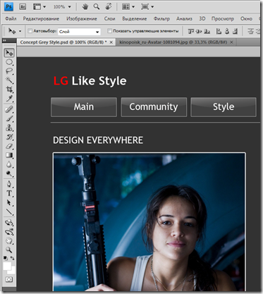The height and width of the screenshot is (294, 263).
Task: Select the Elliptical Marquee tool
Action: 9,62
